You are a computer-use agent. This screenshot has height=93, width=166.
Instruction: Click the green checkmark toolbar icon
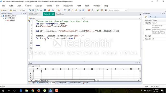point(98,10)
